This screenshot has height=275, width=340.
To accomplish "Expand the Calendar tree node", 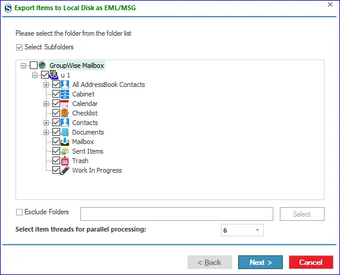I will coord(46,104).
